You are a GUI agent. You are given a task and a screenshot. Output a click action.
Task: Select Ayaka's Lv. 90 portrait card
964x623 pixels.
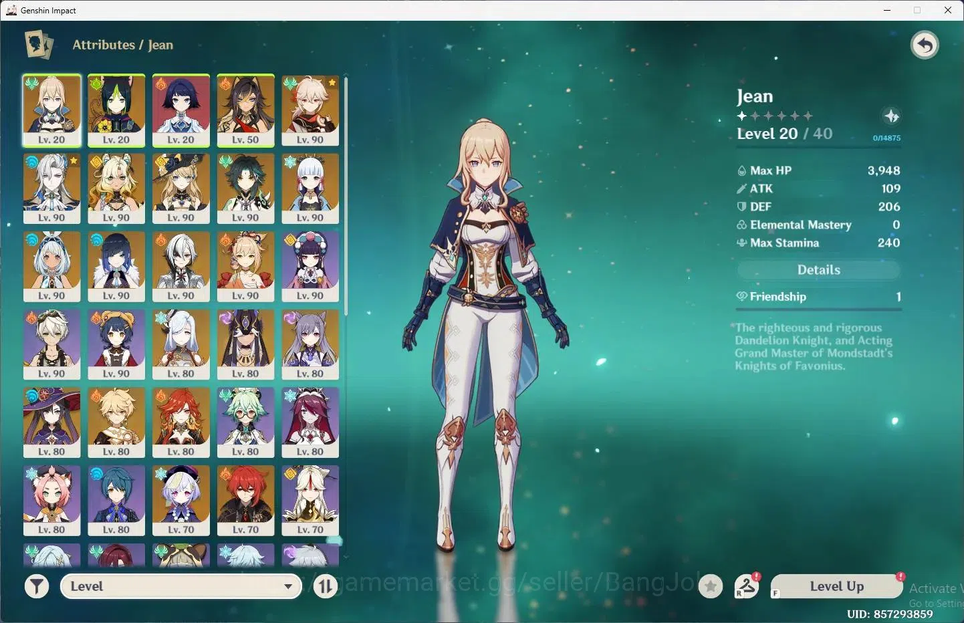(310, 189)
